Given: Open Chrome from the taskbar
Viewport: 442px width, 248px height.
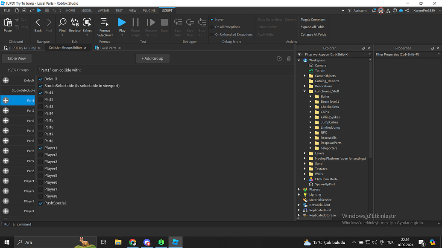Looking at the screenshot, I should tap(132, 242).
